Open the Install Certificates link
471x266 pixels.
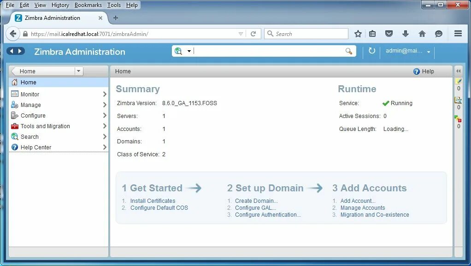pos(153,201)
